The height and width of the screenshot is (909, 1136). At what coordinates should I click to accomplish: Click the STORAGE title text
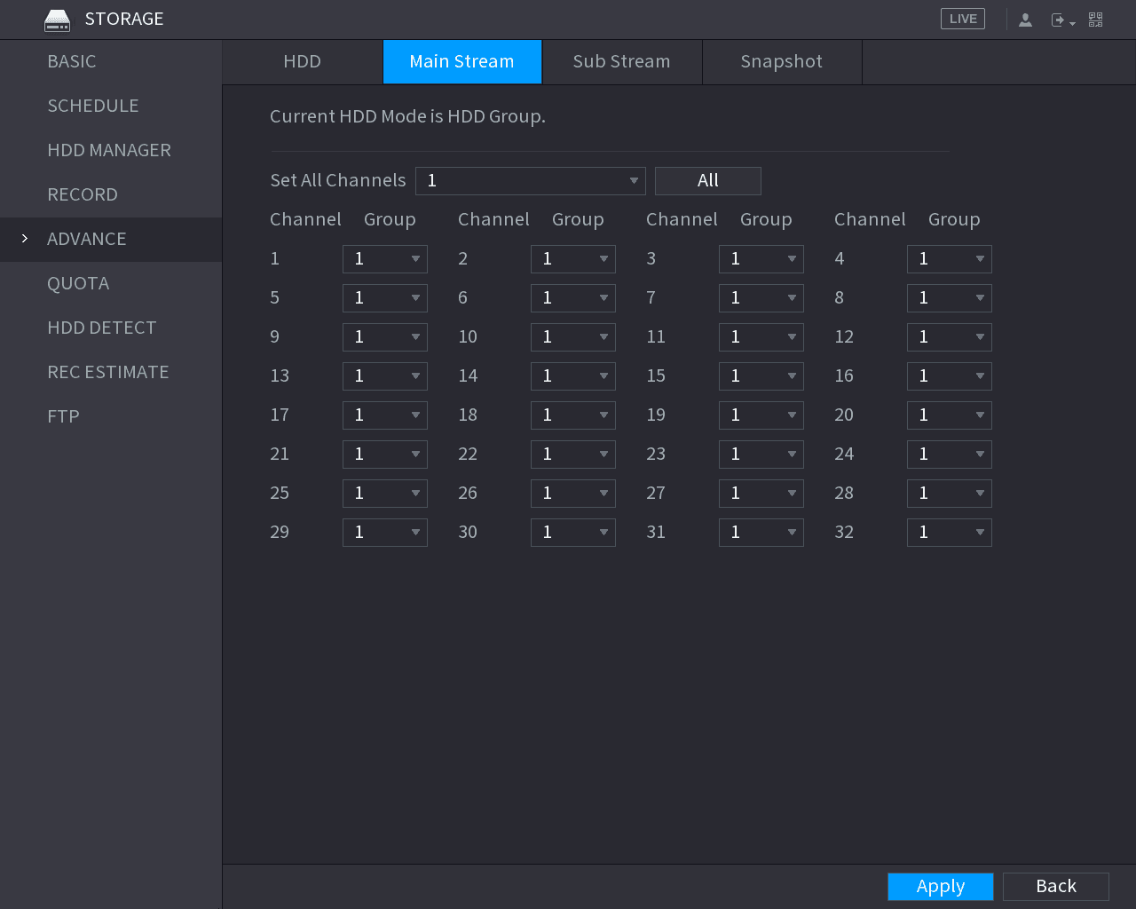coord(124,19)
